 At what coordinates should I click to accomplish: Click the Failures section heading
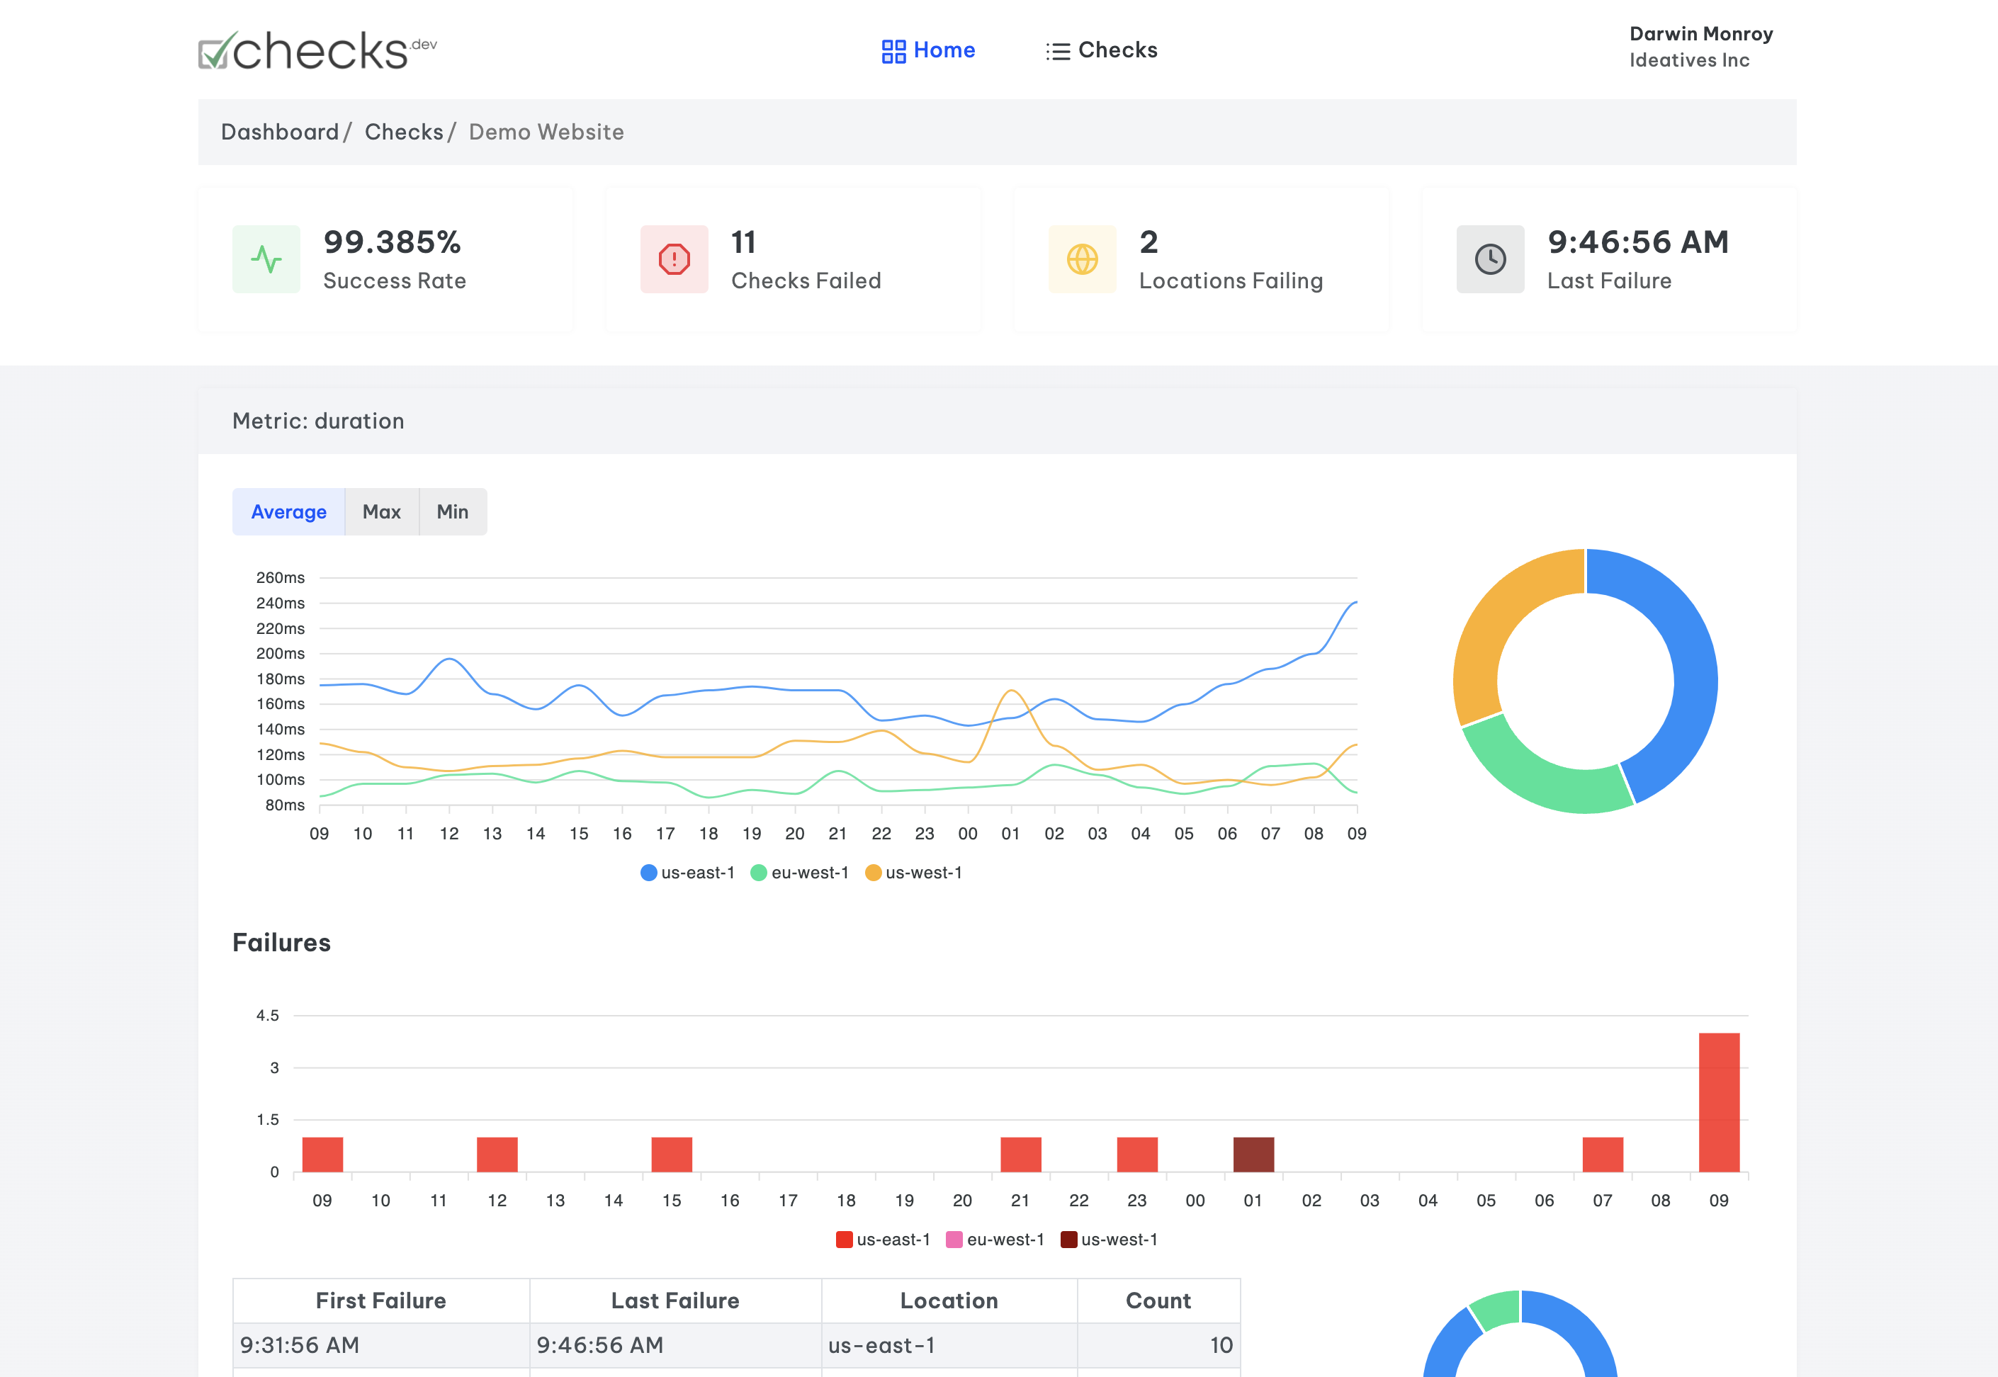coord(281,942)
